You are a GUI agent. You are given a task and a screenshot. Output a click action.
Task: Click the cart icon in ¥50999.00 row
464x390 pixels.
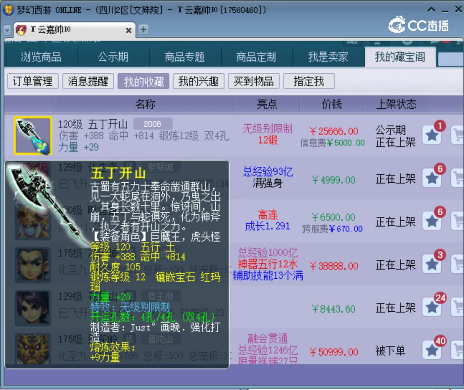(x=457, y=350)
